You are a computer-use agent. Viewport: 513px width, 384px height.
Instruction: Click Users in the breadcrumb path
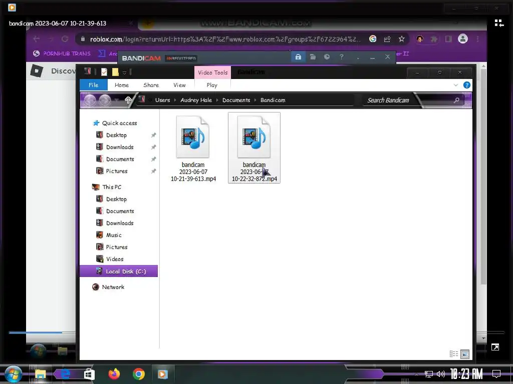[x=163, y=100]
